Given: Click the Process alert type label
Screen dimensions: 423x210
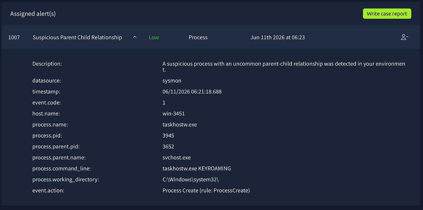Looking at the screenshot, I should click(x=198, y=37).
